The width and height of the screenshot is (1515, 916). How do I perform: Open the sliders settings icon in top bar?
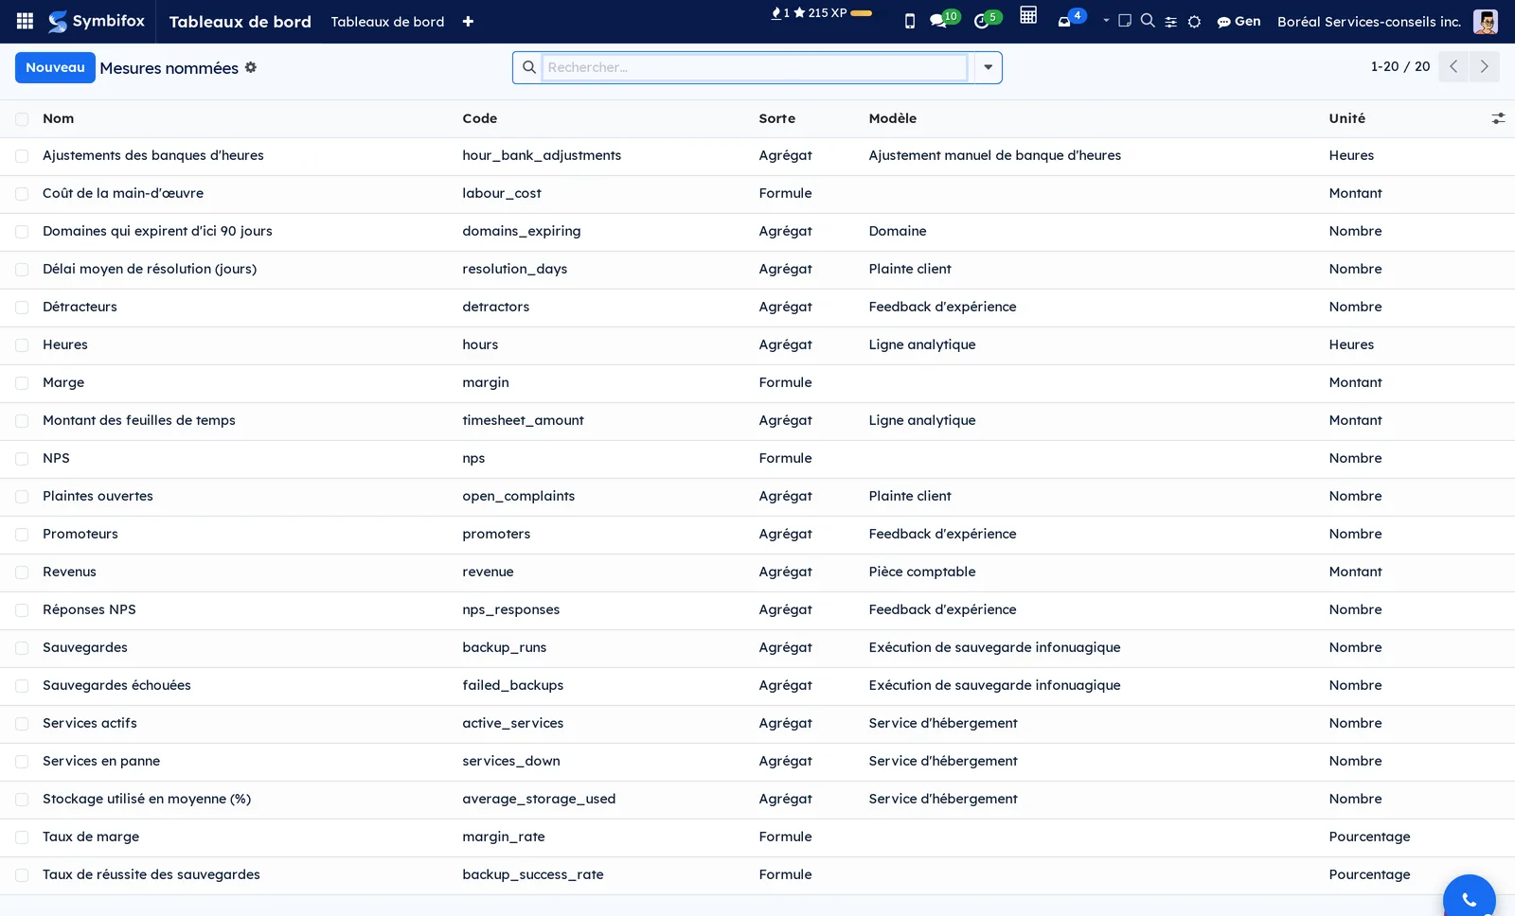1171,22
